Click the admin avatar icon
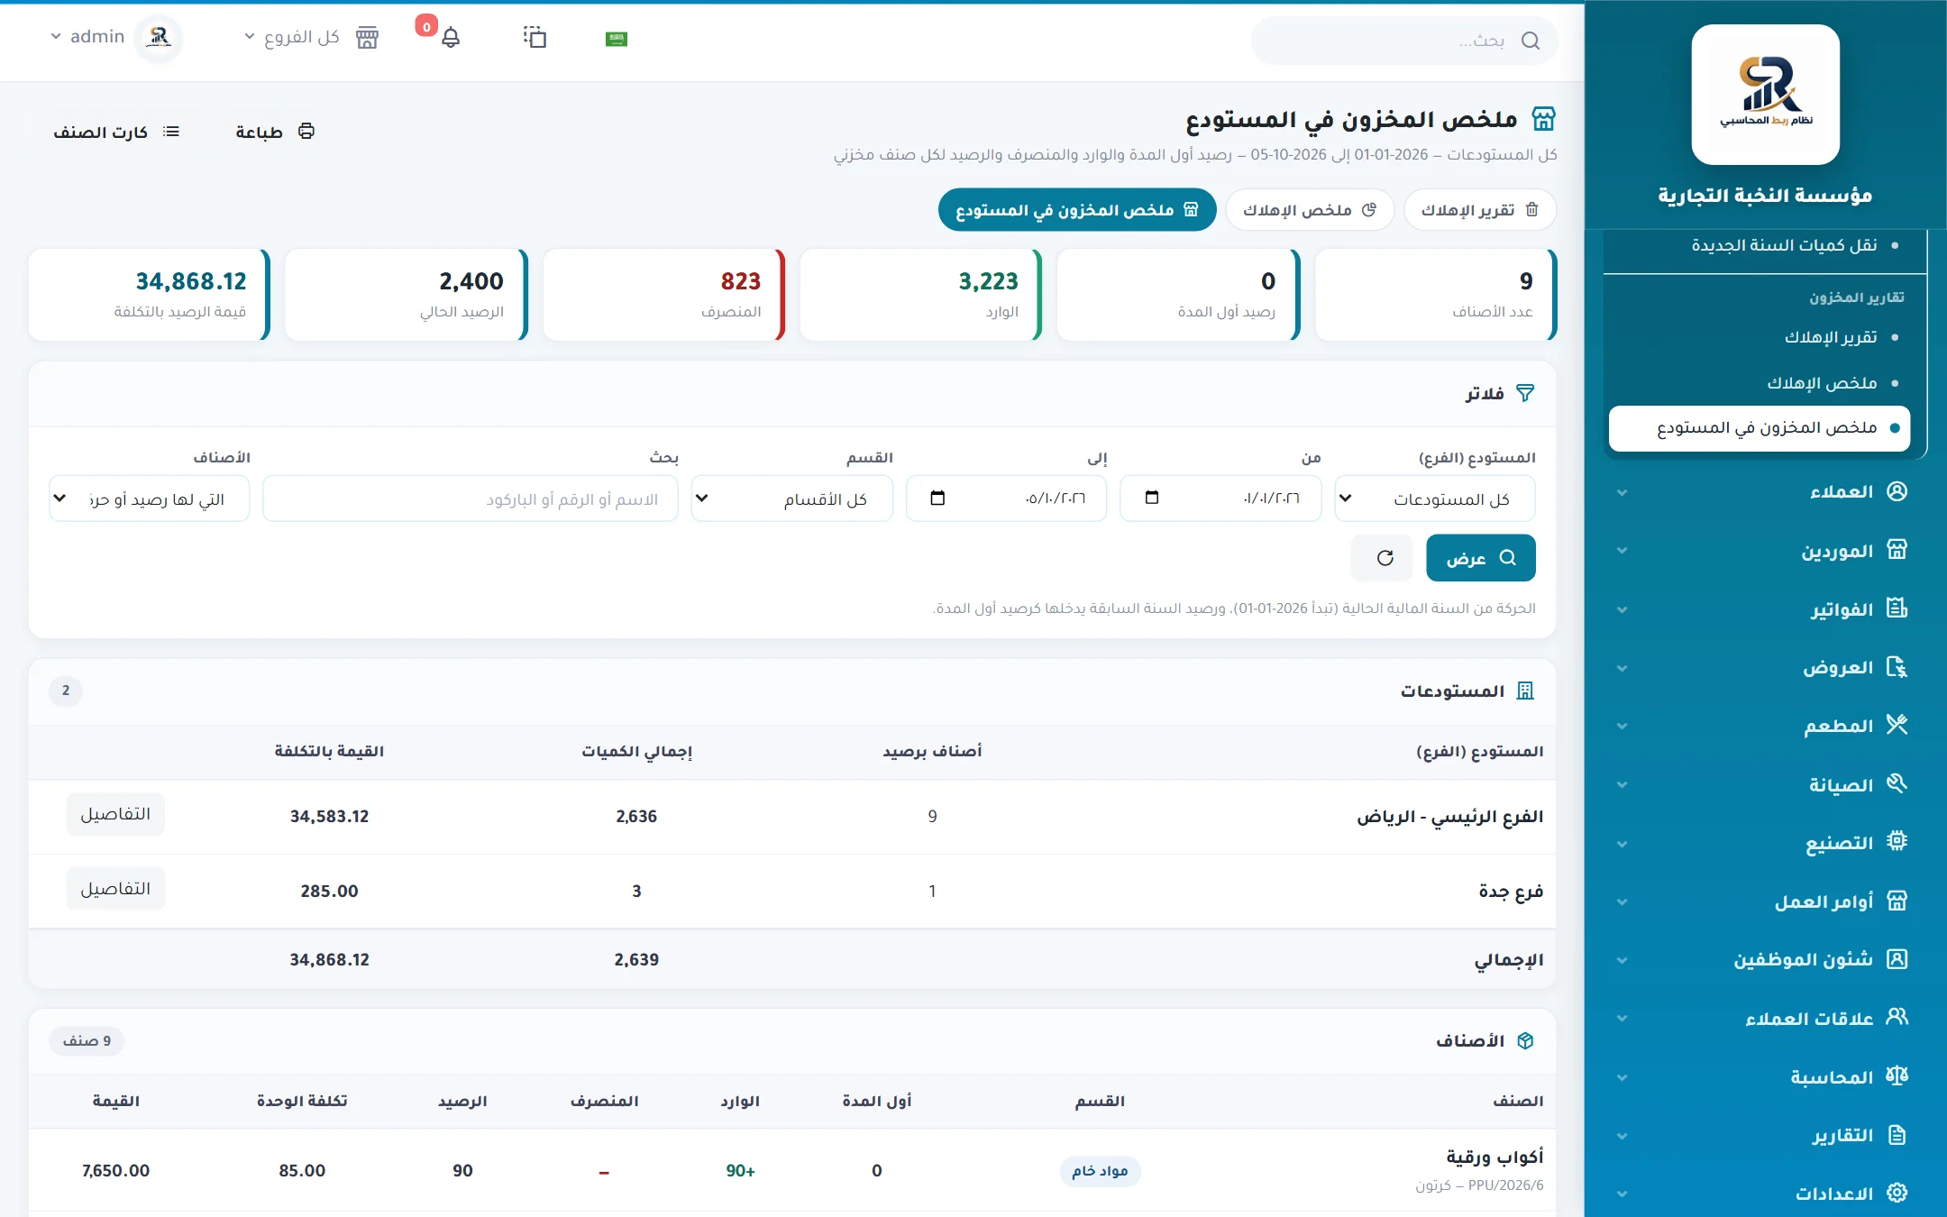 click(160, 38)
